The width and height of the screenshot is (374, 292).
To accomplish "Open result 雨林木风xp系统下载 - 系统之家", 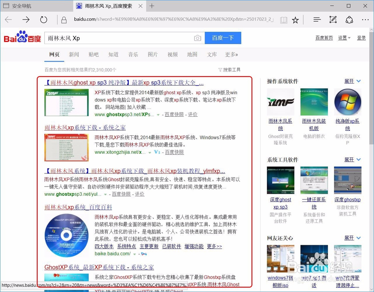I will click(85, 127).
